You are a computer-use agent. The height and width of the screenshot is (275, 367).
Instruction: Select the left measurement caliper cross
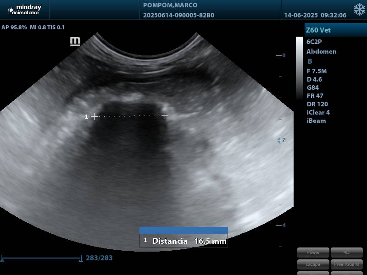coord(95,116)
